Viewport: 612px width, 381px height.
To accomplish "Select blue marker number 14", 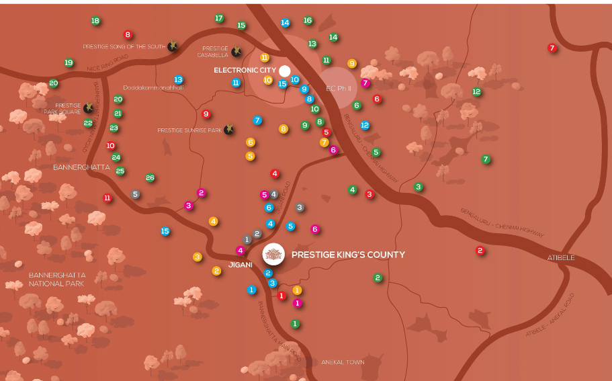I will point(286,23).
